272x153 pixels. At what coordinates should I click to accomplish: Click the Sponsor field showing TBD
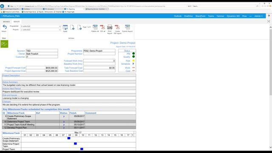click(x=42, y=51)
